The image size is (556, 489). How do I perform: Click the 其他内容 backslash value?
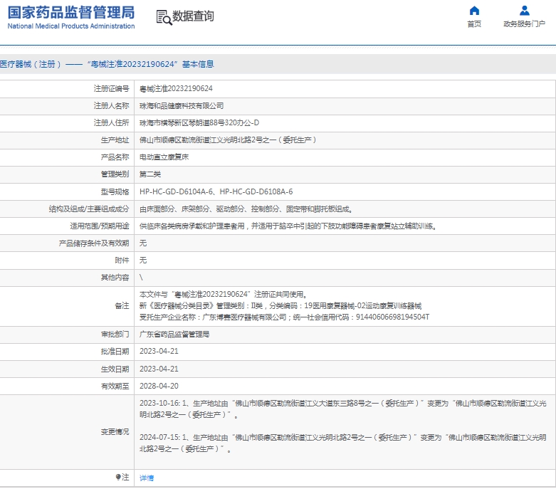click(141, 278)
